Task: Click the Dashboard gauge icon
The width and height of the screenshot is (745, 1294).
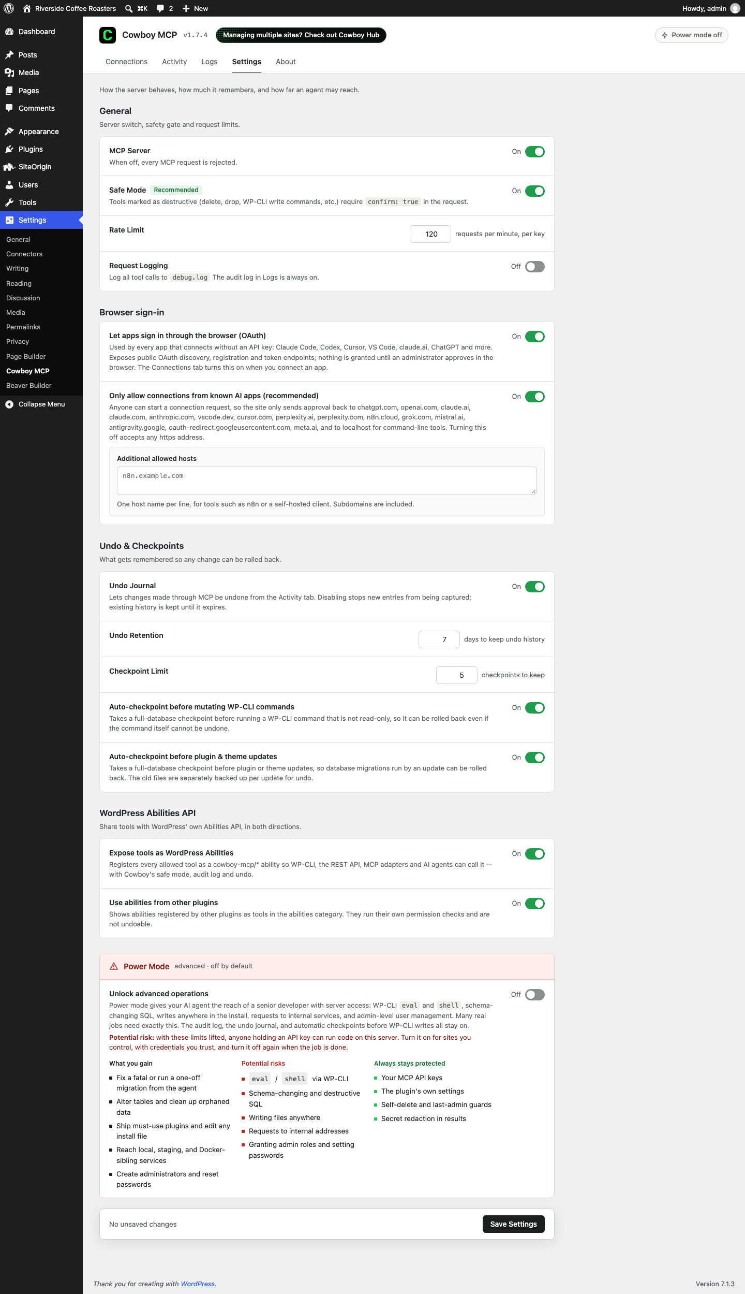Action: click(9, 32)
